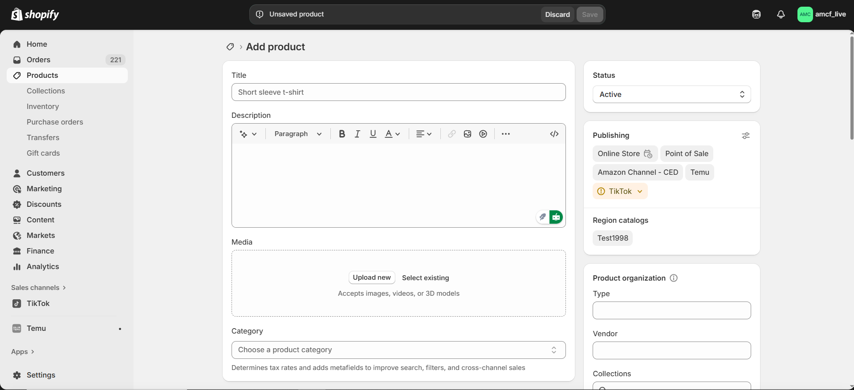Open the Status Active dropdown
854x390 pixels.
point(671,94)
